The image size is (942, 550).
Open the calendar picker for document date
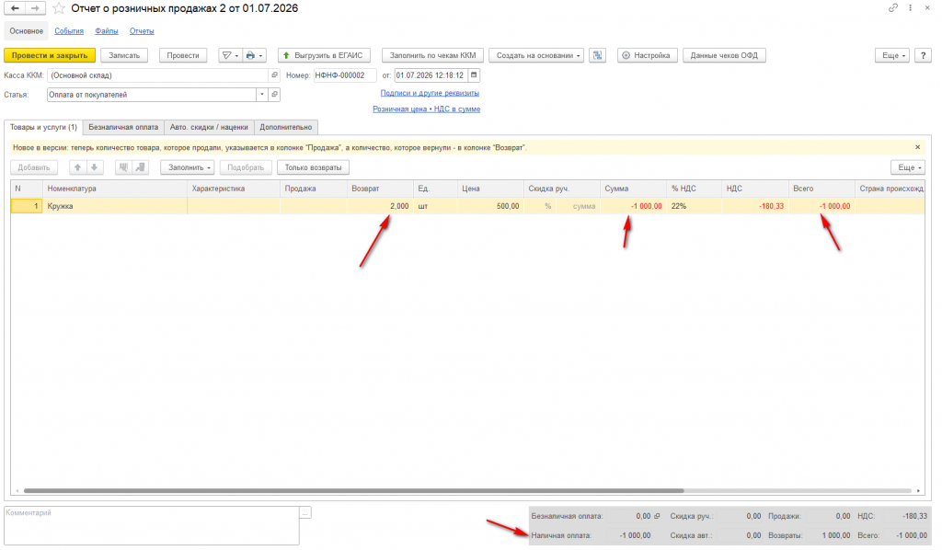[x=474, y=75]
